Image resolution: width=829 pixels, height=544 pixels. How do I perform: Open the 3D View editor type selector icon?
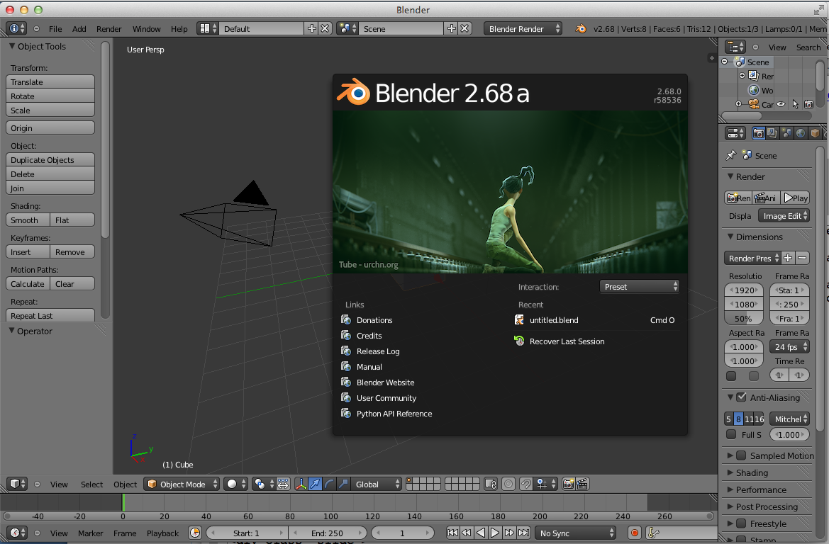coord(17,484)
